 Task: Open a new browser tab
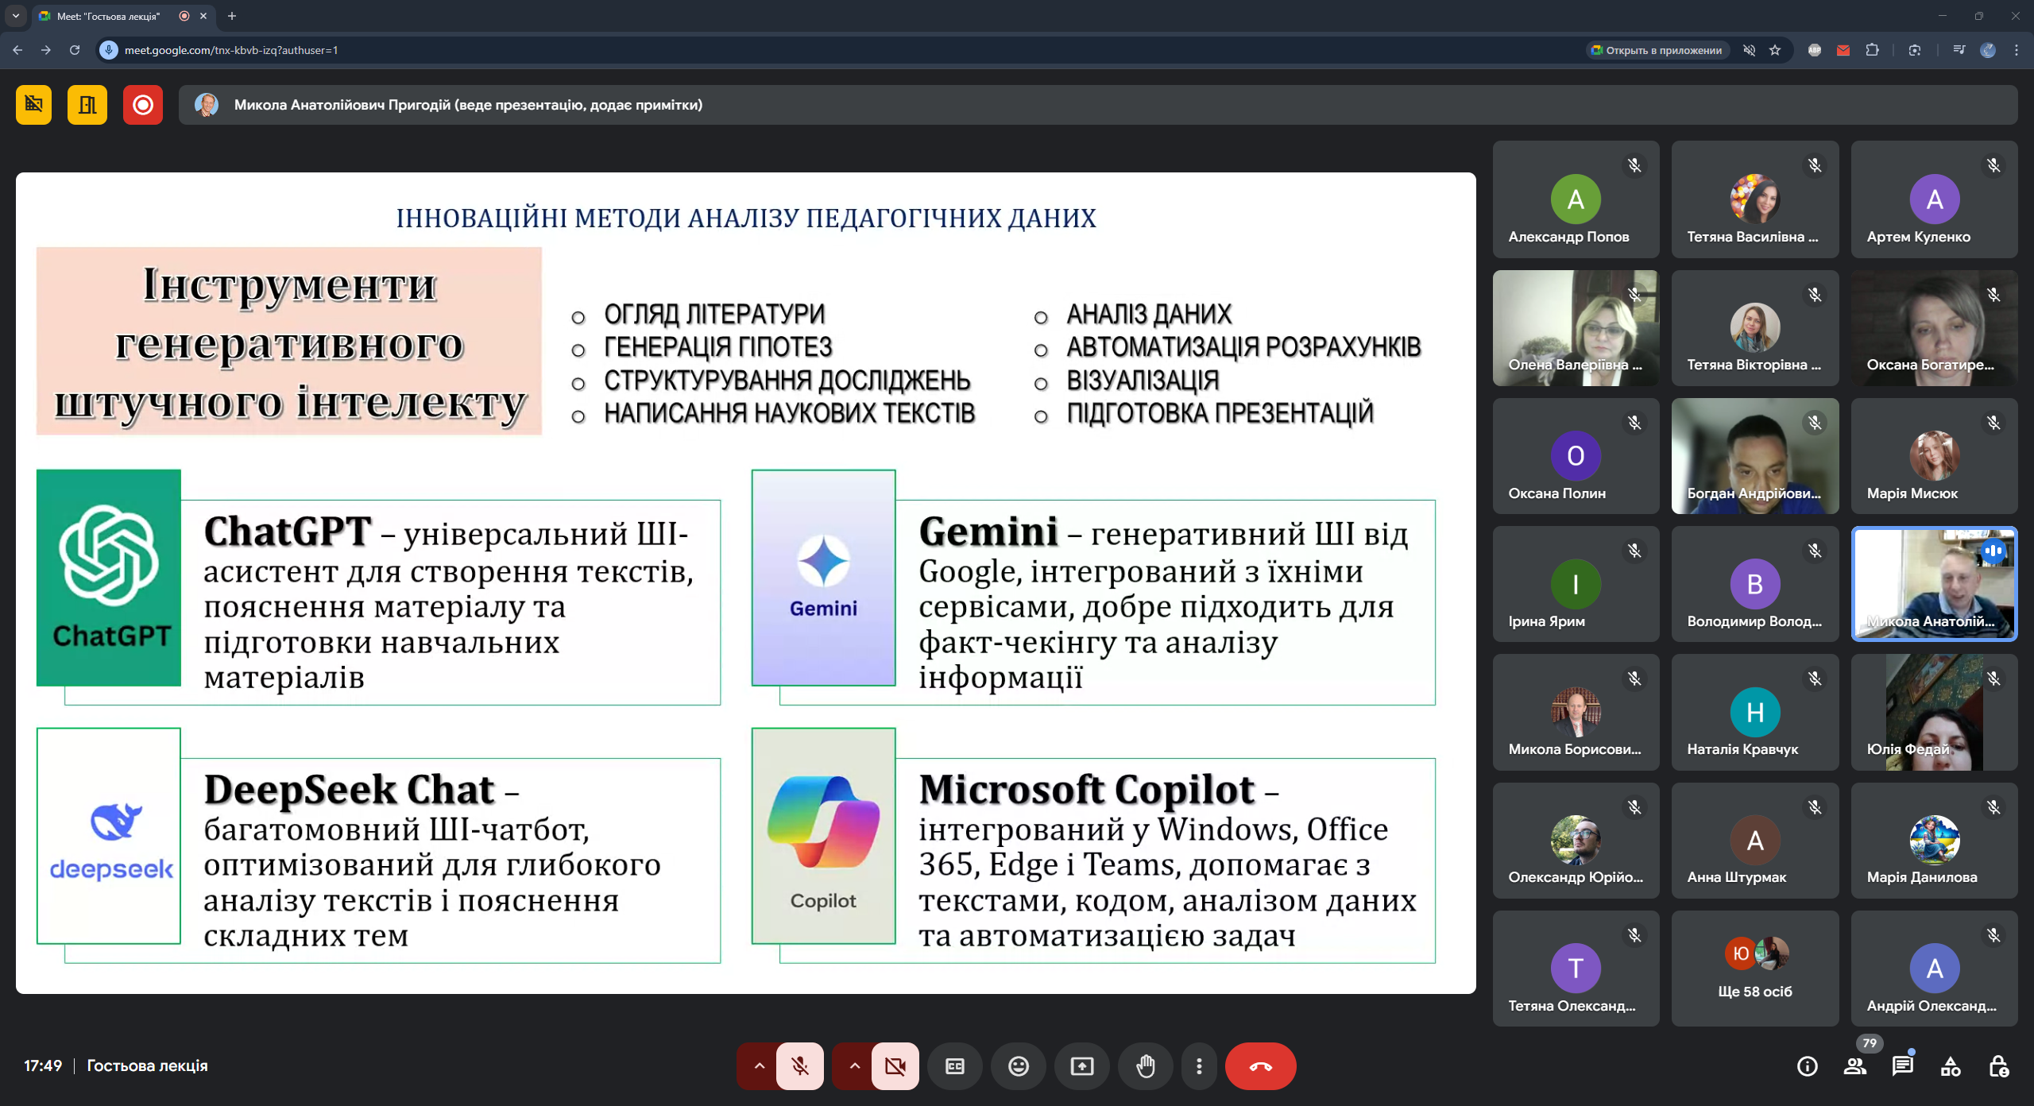click(x=232, y=16)
